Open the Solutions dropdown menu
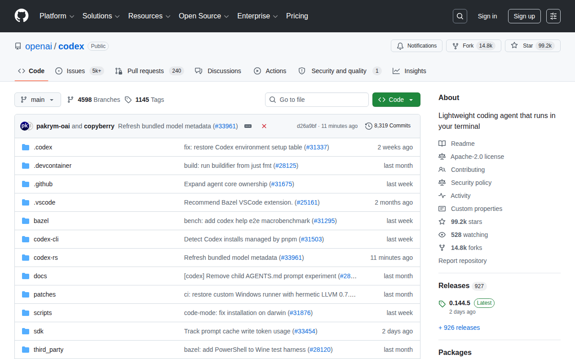This screenshot has width=575, height=359. point(101,16)
